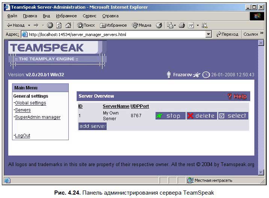Open the SuperAdmin manager link
The height and width of the screenshot is (198, 269).
pyautogui.click(x=38, y=117)
